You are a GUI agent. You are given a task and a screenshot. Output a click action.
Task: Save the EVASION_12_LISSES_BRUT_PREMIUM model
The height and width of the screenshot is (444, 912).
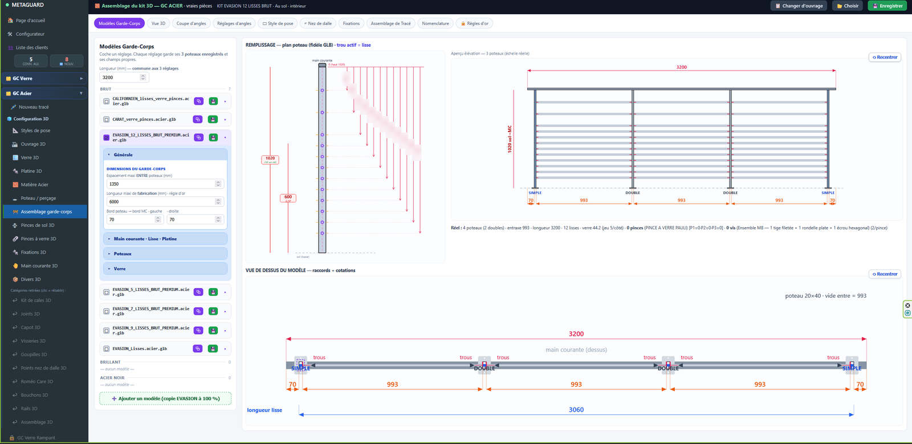coord(213,137)
